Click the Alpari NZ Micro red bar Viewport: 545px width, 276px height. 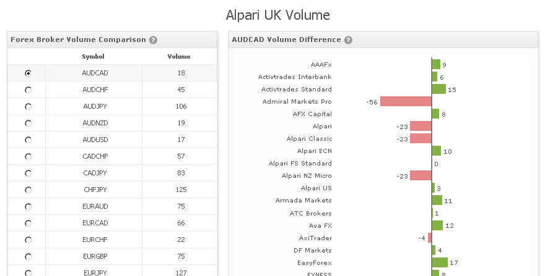click(x=421, y=175)
